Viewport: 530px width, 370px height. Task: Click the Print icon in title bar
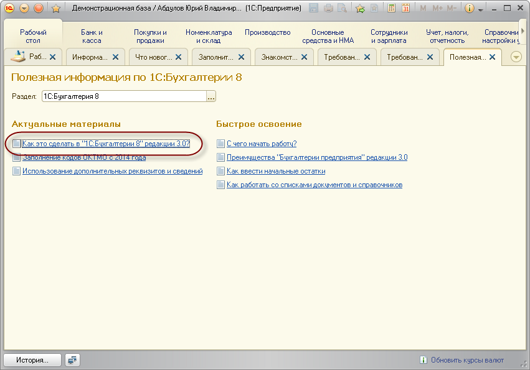pos(328,8)
